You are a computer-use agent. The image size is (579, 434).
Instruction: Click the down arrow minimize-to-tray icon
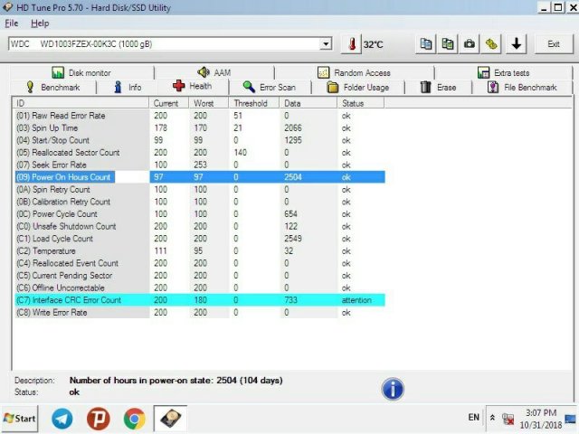tap(517, 44)
